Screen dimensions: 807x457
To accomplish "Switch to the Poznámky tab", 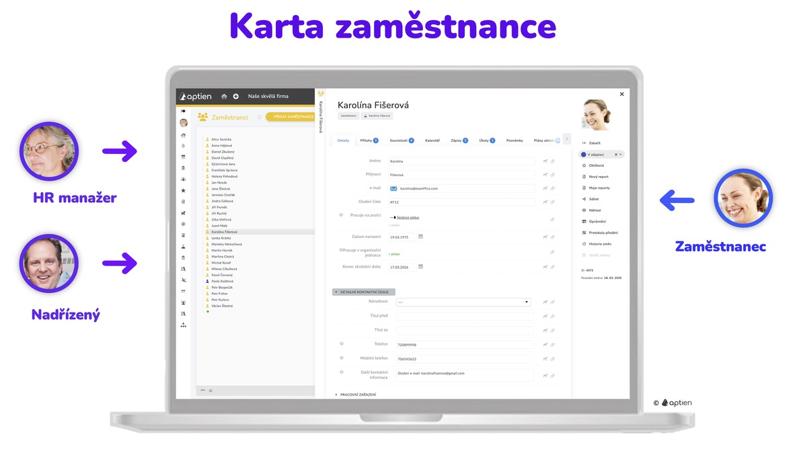I will 514,140.
